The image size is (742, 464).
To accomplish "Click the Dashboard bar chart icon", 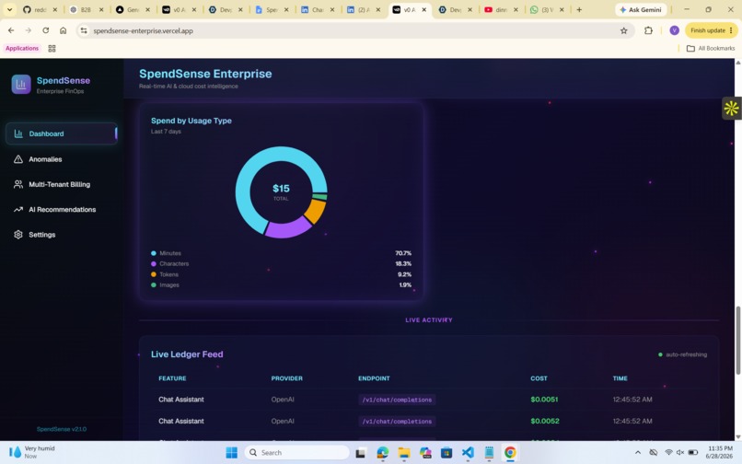I will [18, 133].
